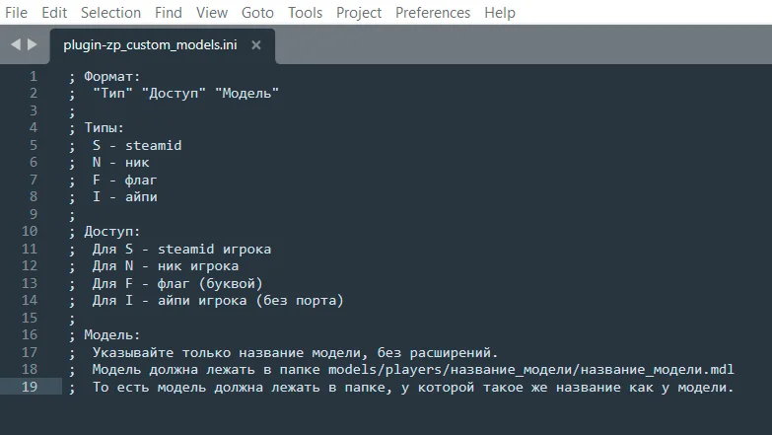Screen dimensions: 772x435
Task: Open the View menu
Action: [x=212, y=12]
